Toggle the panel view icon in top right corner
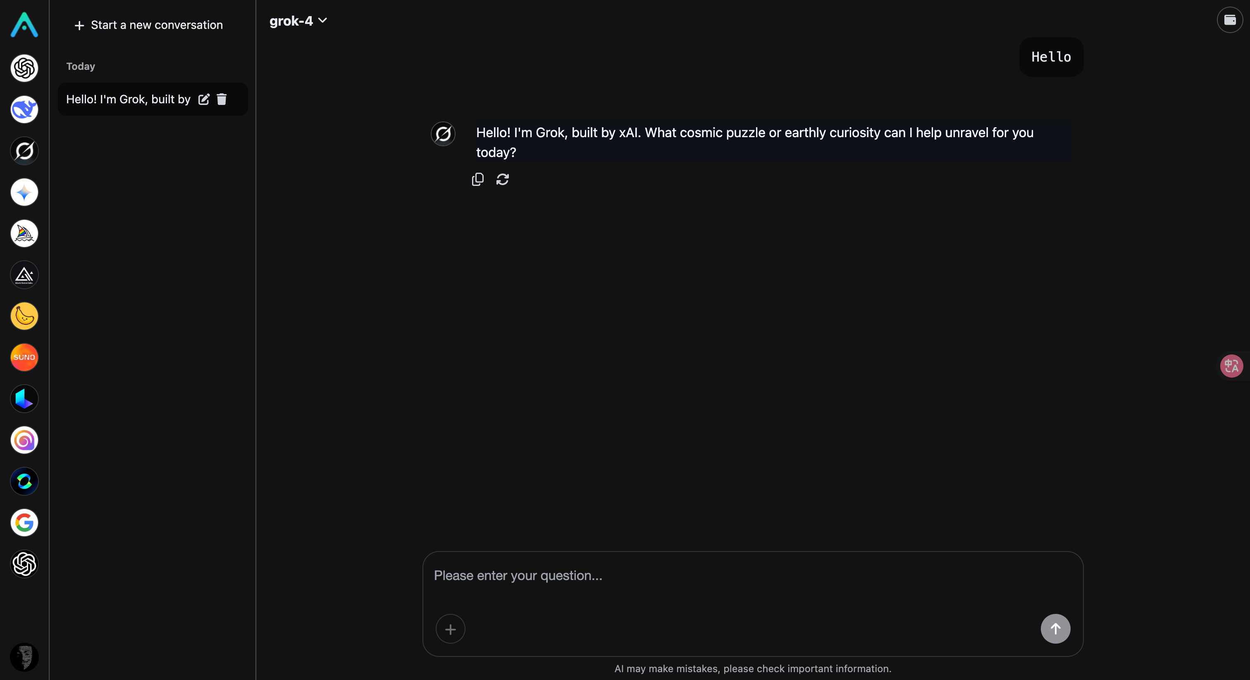Viewport: 1250px width, 680px height. [x=1230, y=20]
